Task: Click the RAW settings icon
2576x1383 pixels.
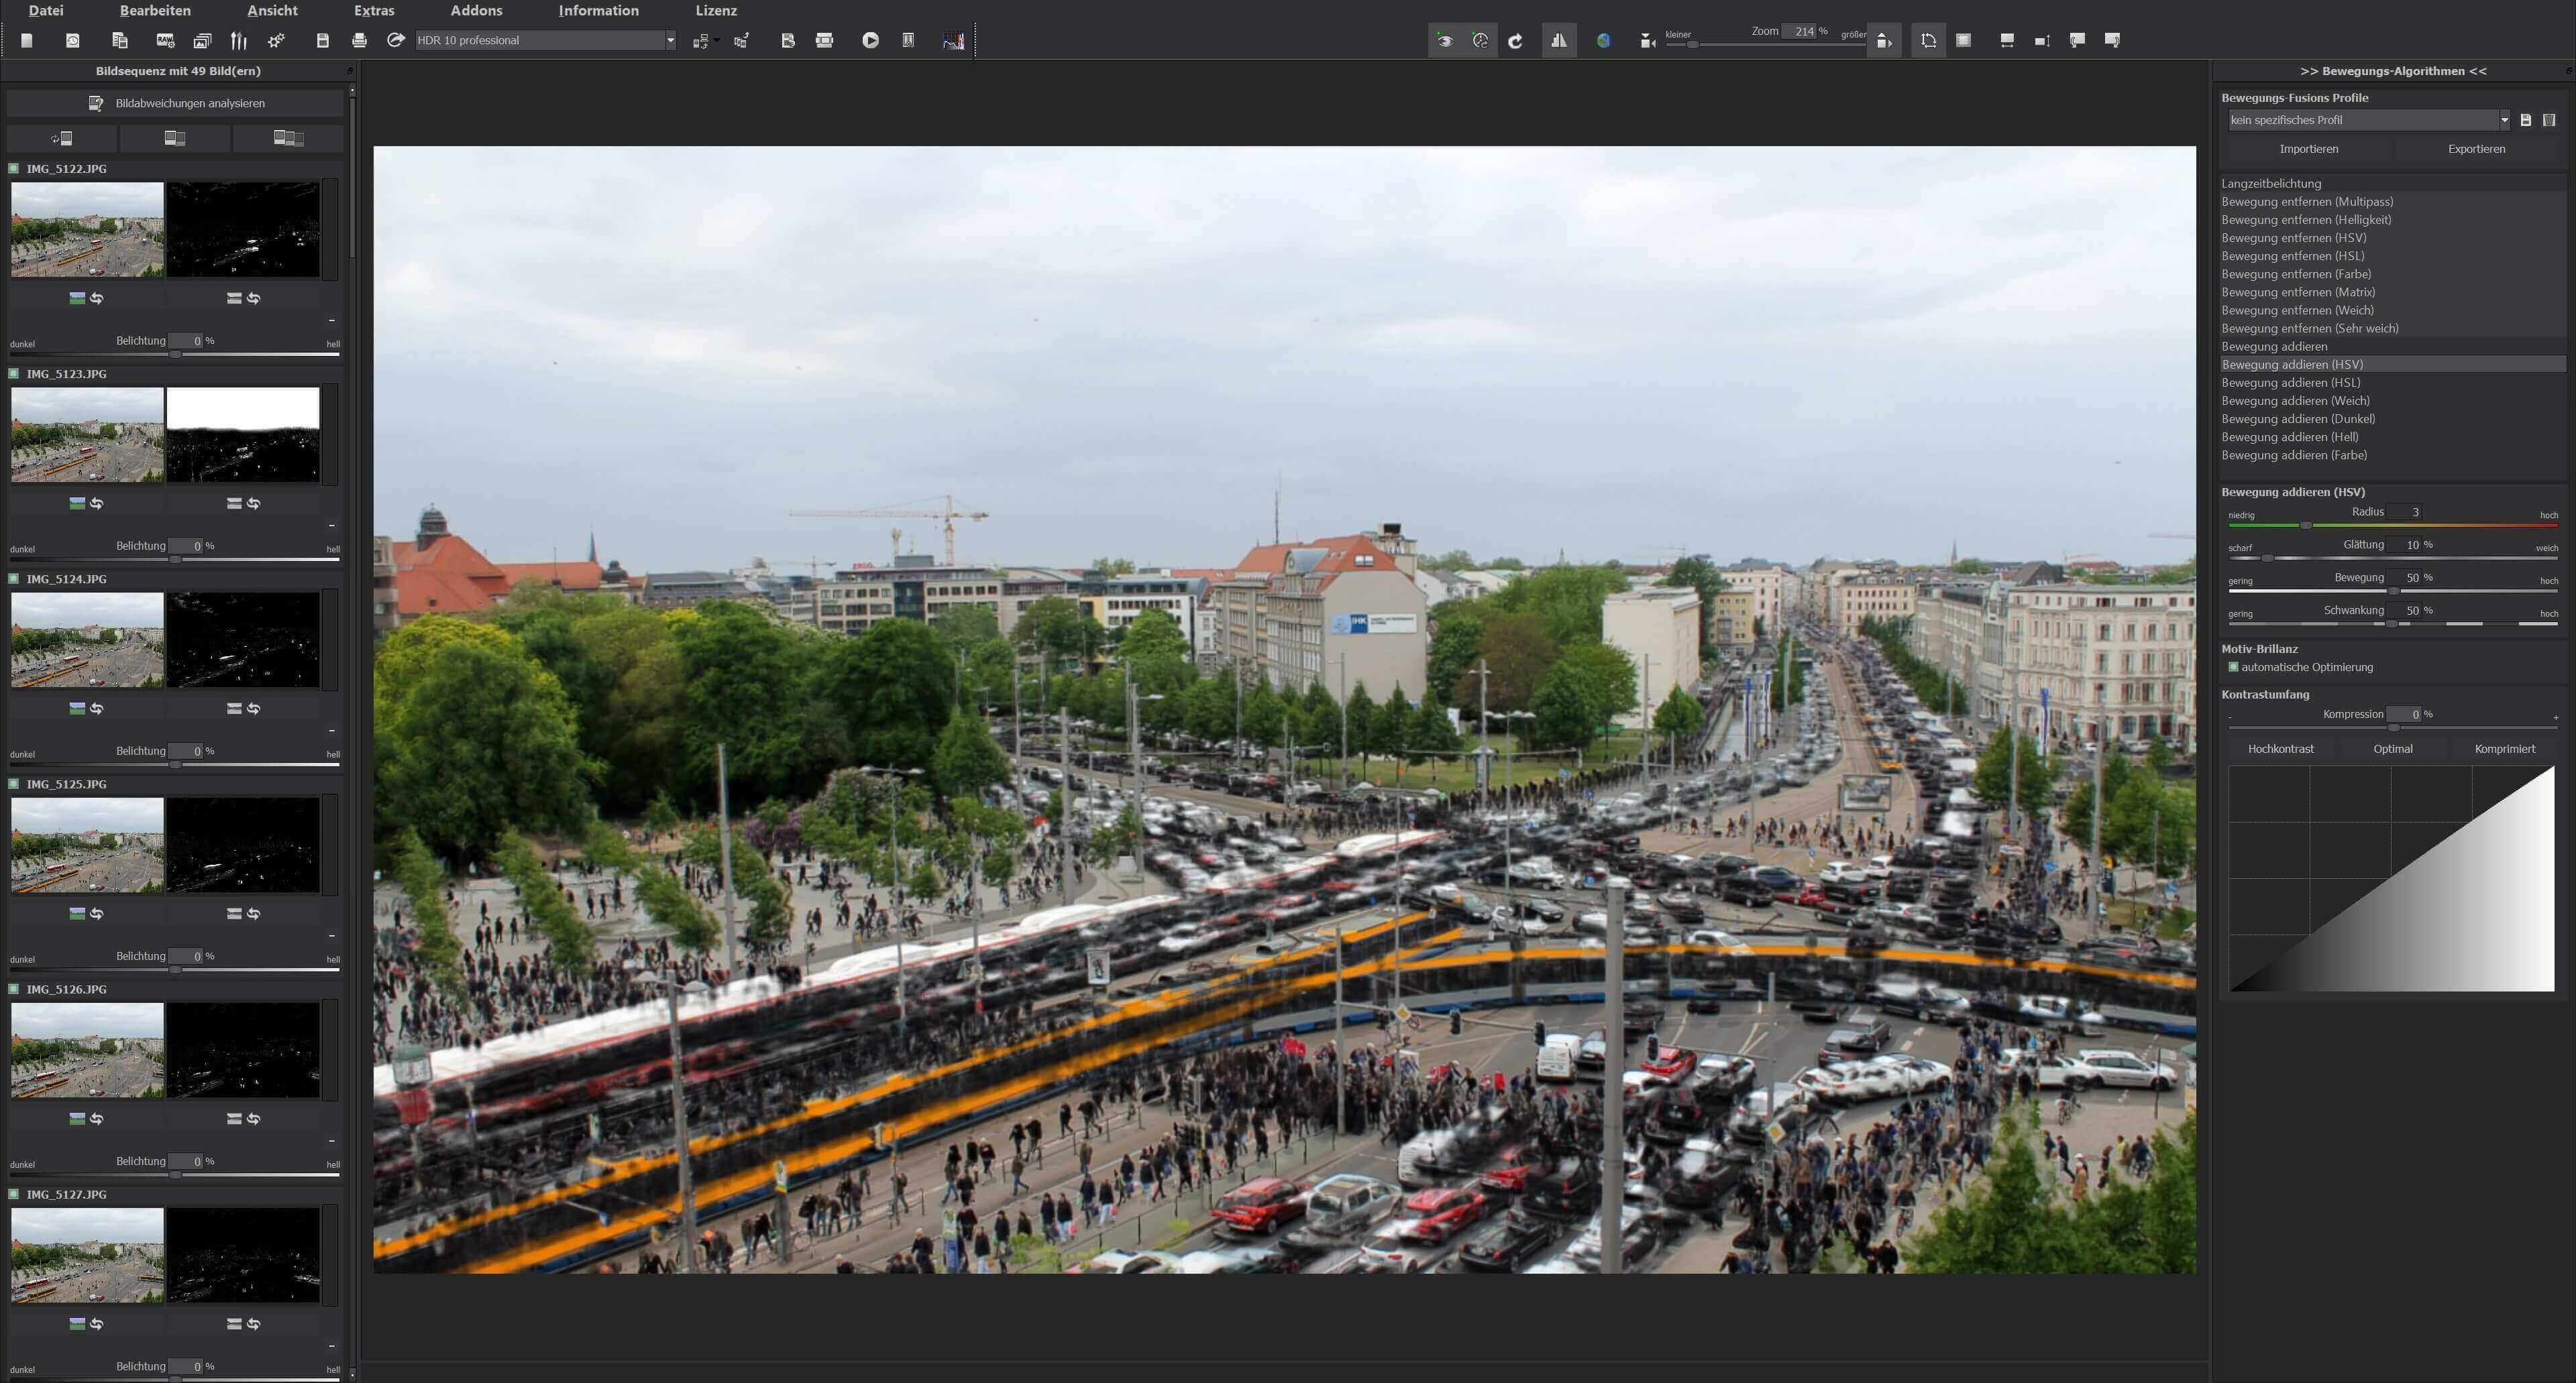Action: (x=165, y=40)
